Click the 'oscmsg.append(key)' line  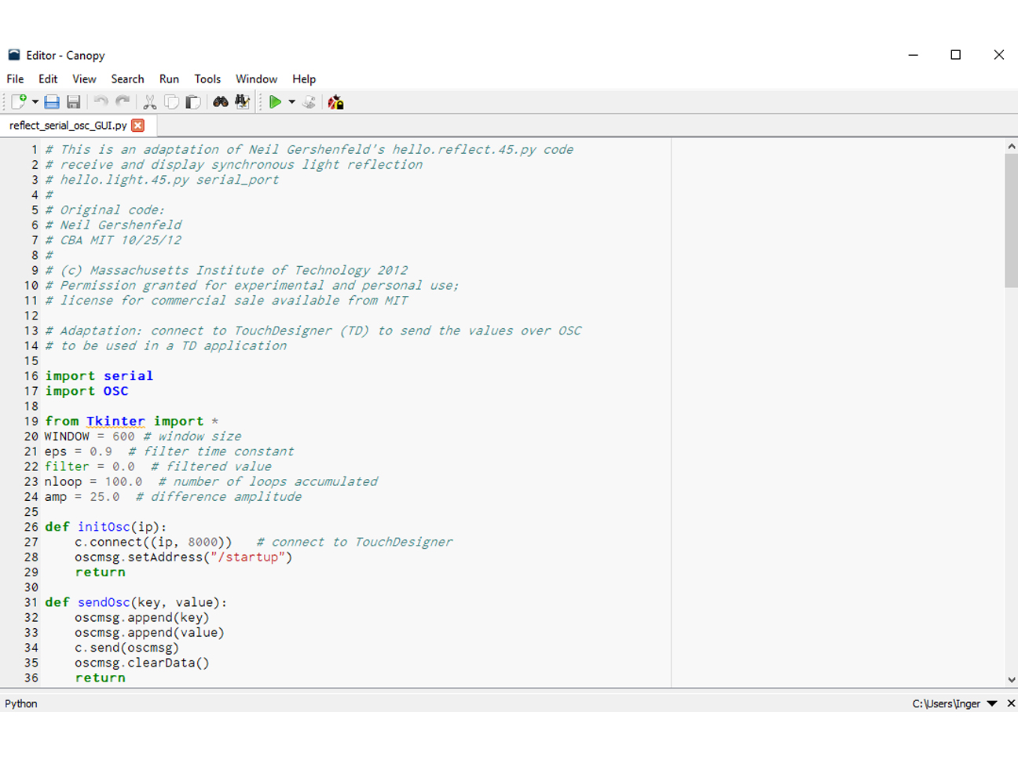click(x=141, y=618)
